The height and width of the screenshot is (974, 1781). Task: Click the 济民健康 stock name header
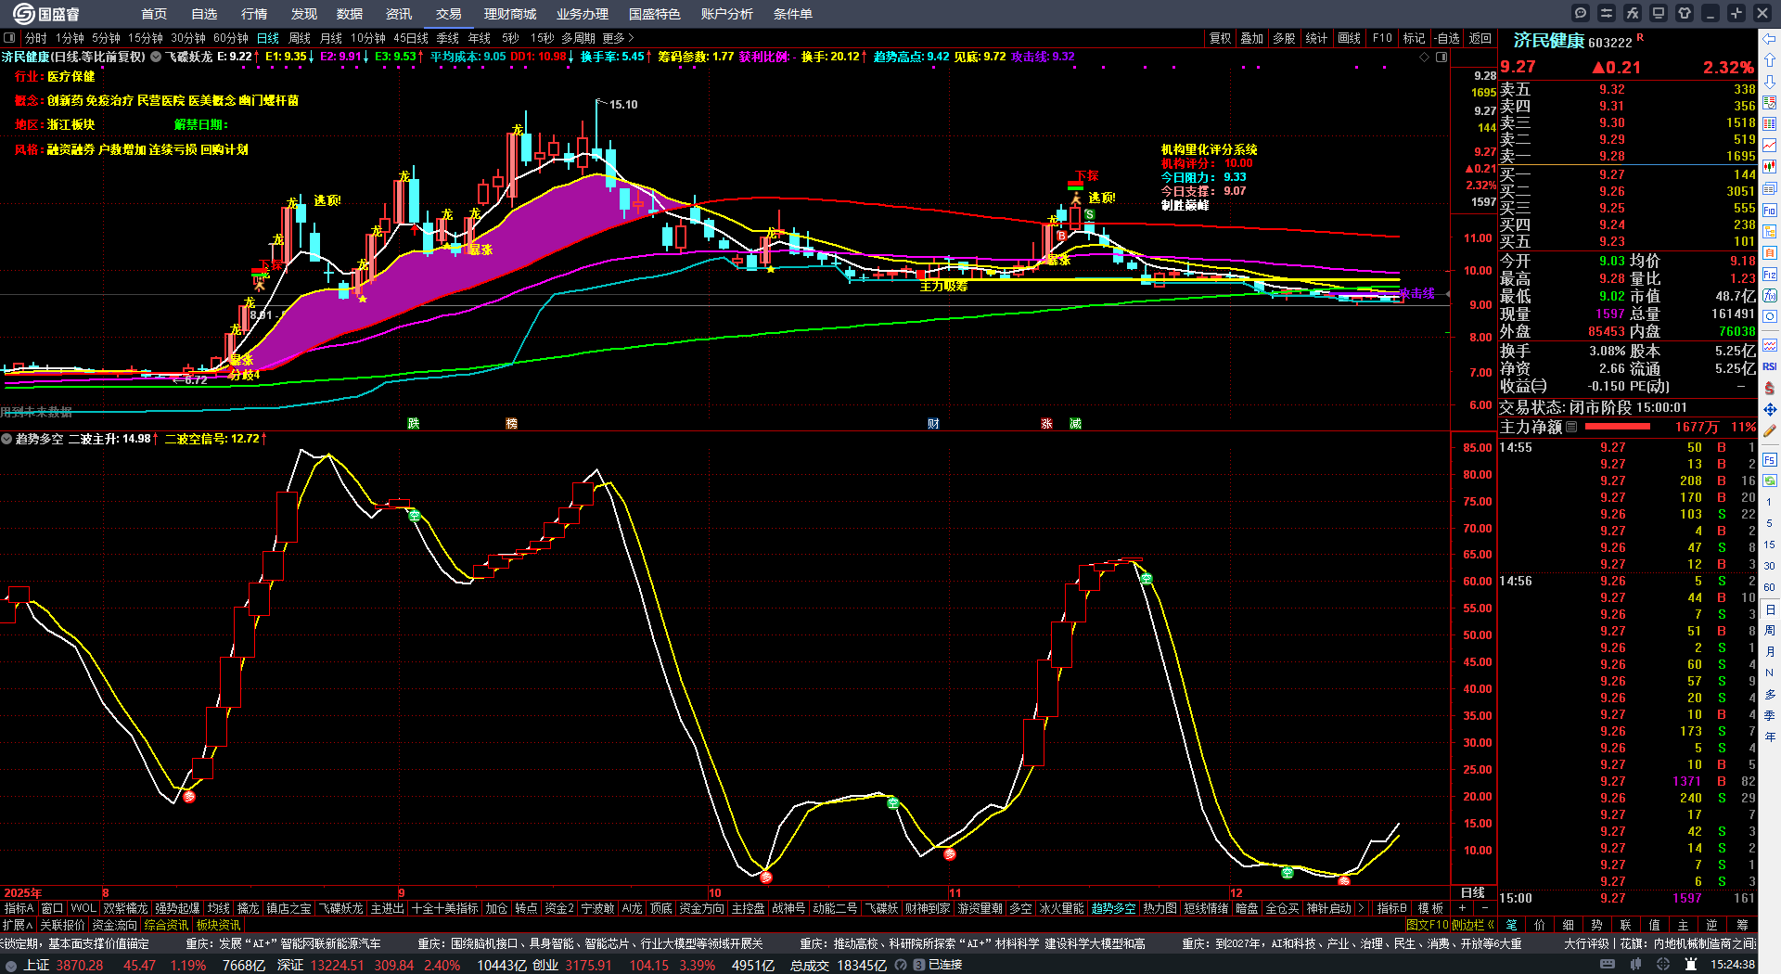coord(1549,41)
